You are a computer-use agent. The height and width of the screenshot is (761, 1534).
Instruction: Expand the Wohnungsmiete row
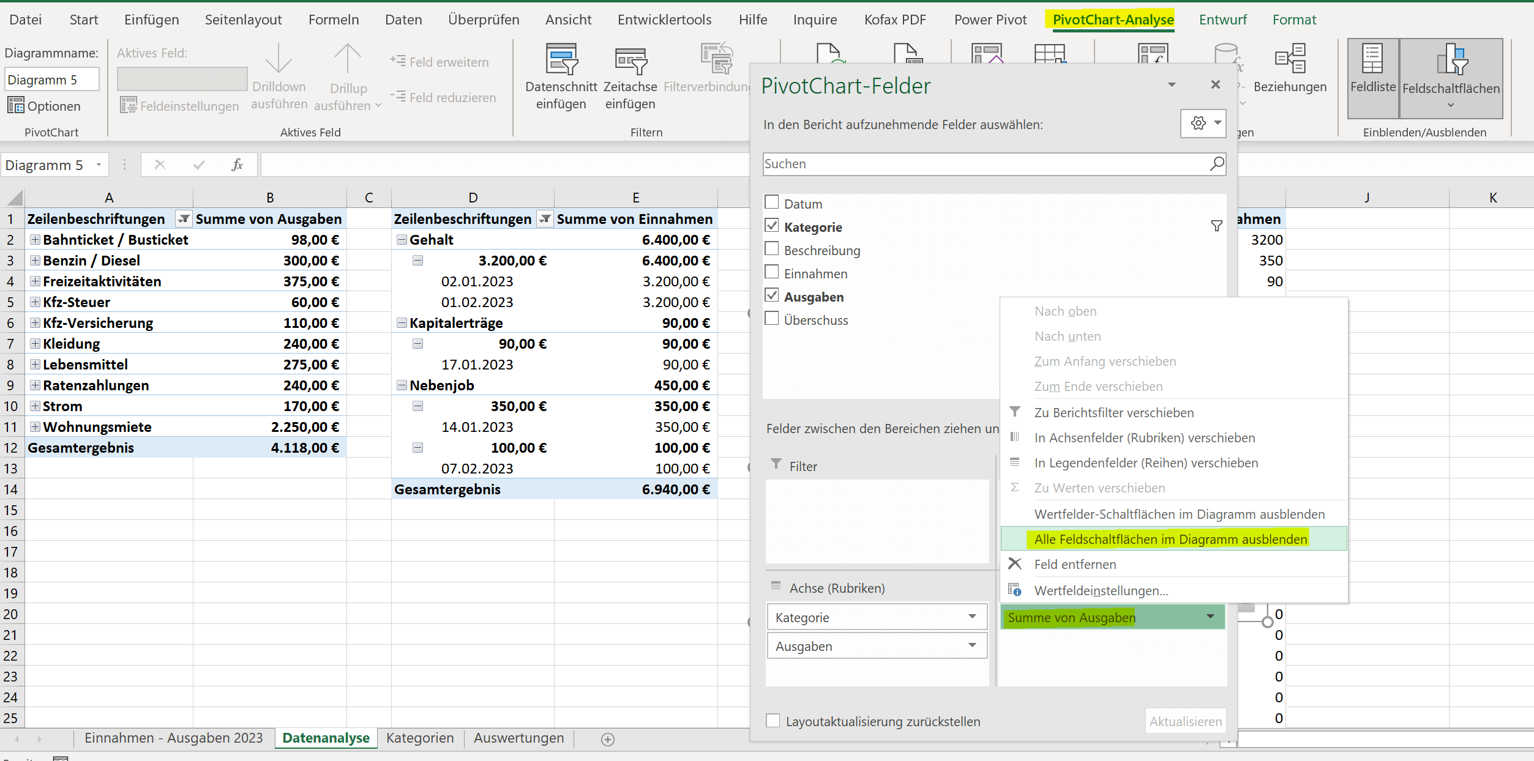[x=36, y=426]
